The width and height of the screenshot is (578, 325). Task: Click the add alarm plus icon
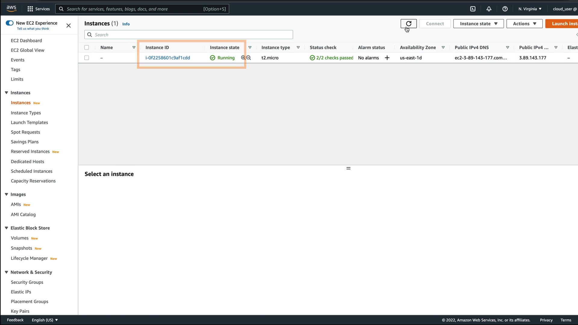click(387, 58)
